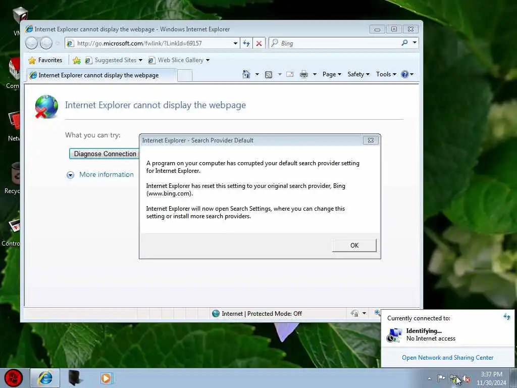Click the Home icon in command bar

click(246, 74)
